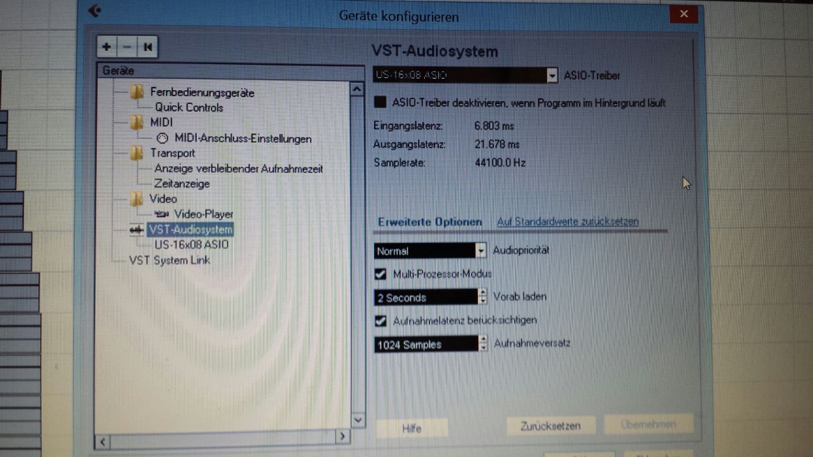Select Video-Player in device tree
Viewport: 813px width, 457px height.
pyautogui.click(x=204, y=214)
